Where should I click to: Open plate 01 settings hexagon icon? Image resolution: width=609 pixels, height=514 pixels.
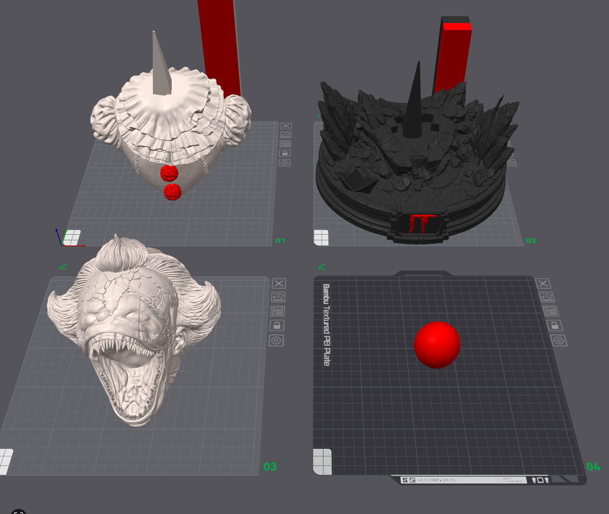(x=284, y=163)
